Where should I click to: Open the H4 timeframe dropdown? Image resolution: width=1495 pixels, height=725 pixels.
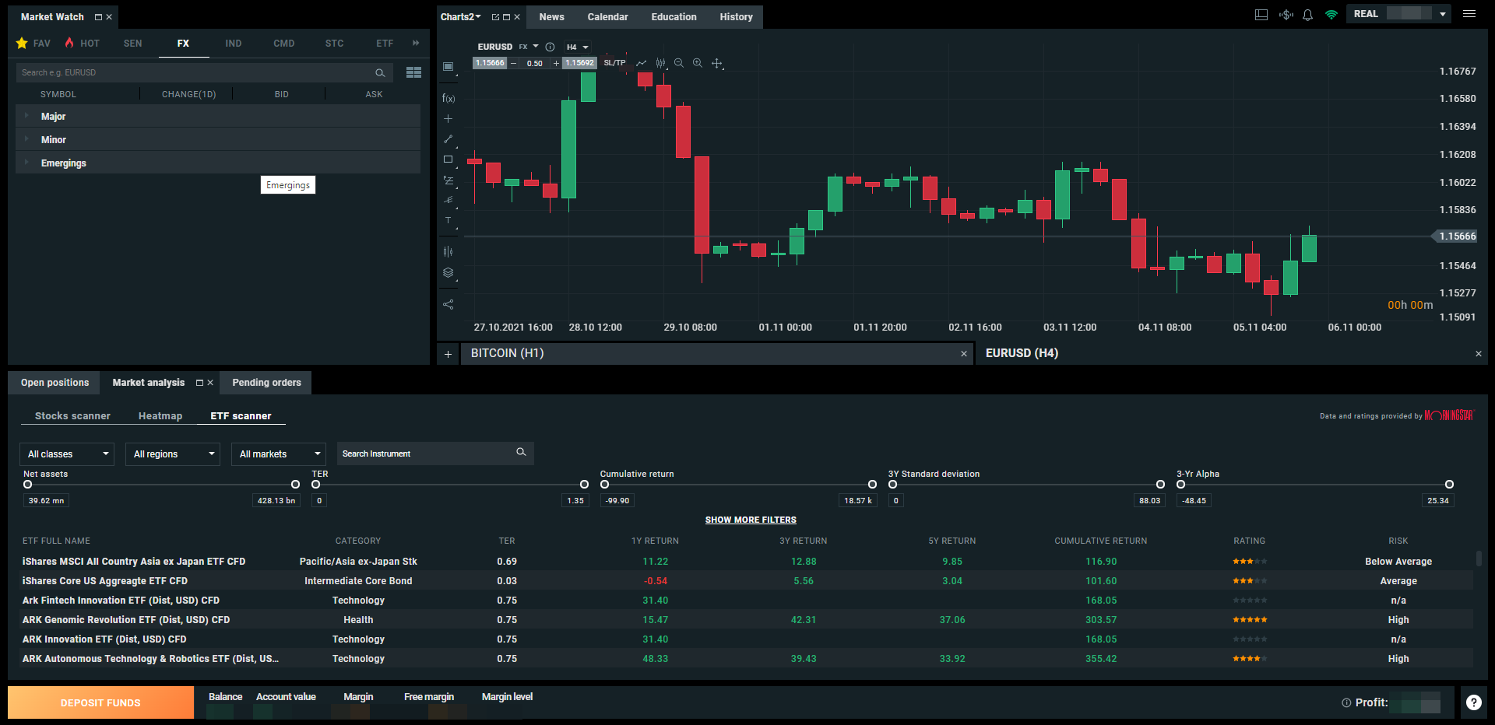pos(577,47)
